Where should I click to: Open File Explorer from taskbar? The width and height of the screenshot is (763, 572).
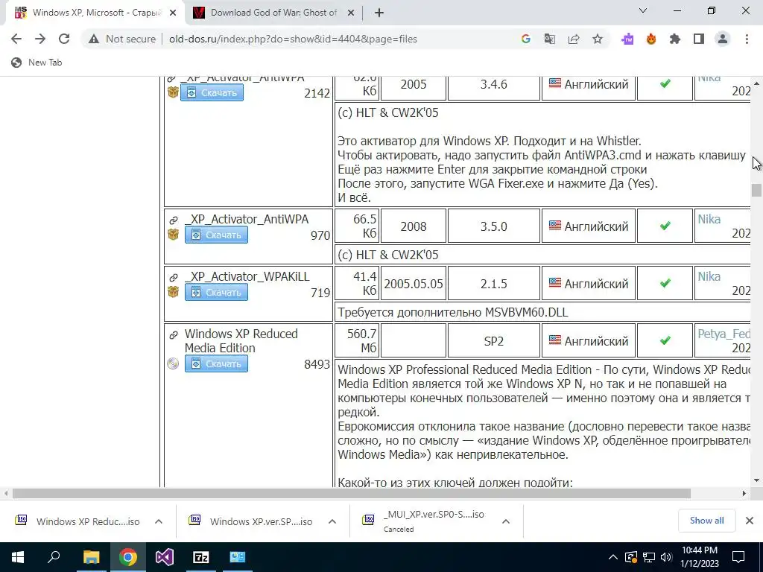coord(91,557)
